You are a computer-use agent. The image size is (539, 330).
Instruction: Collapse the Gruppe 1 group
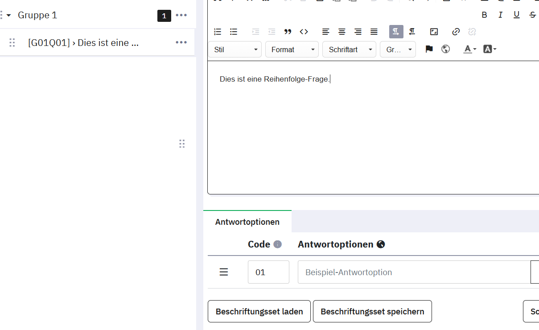8,16
